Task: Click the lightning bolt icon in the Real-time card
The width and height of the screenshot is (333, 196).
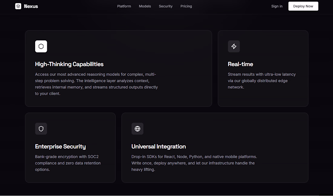Action: pyautogui.click(x=234, y=46)
